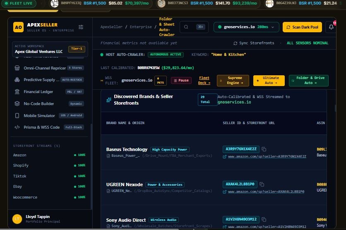Click the Mobile Simulator phone icon

click(x=17, y=115)
